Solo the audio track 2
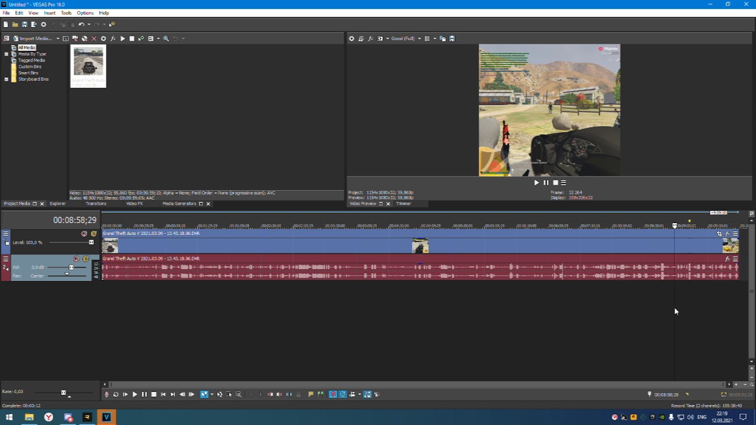This screenshot has height=425, width=756. pyautogui.click(x=86, y=259)
